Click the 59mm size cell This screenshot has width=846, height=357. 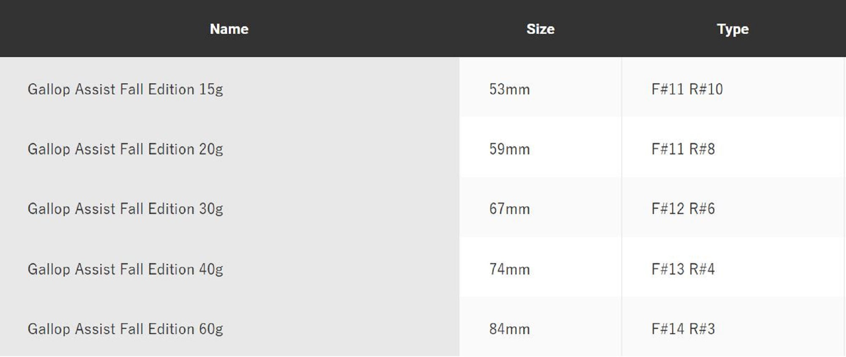(x=509, y=149)
